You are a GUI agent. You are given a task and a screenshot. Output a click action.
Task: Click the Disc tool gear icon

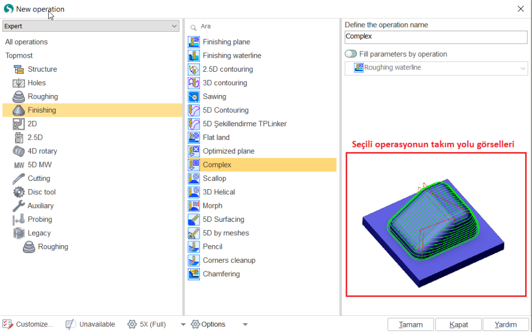click(19, 192)
